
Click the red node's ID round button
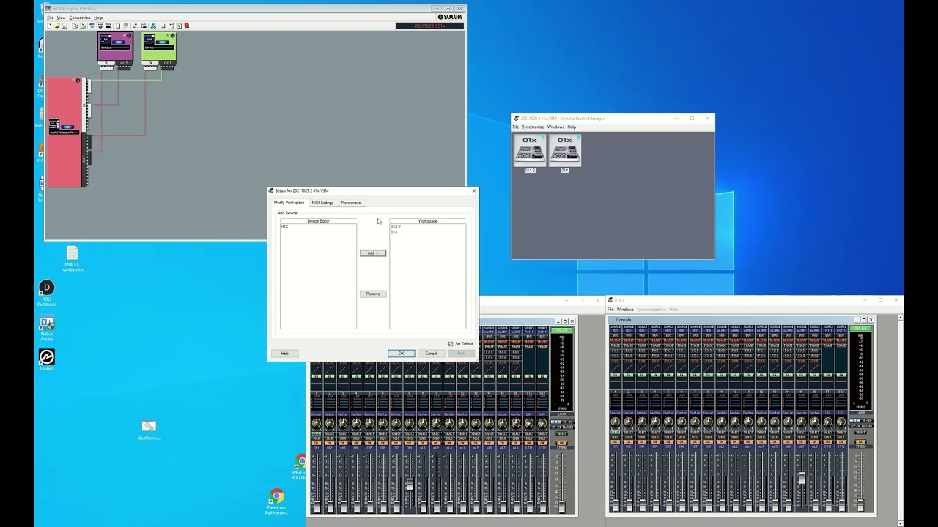(77, 80)
